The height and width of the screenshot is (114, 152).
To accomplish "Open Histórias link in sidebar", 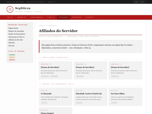I will 12,43.
